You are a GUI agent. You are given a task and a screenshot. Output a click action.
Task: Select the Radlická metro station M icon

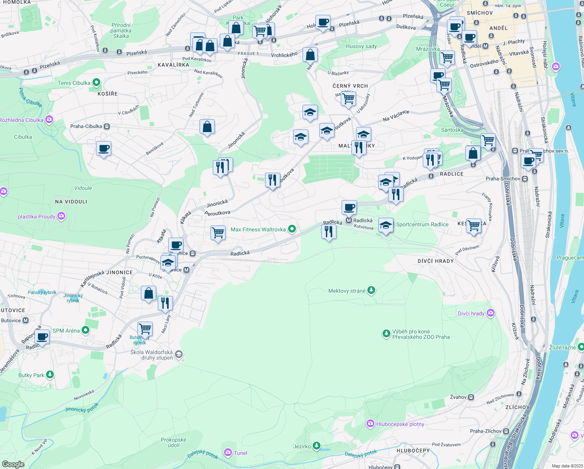[x=349, y=220]
